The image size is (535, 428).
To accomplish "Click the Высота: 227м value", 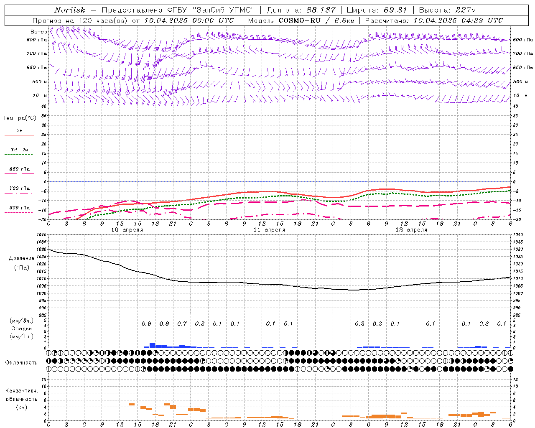I will tap(447, 10).
